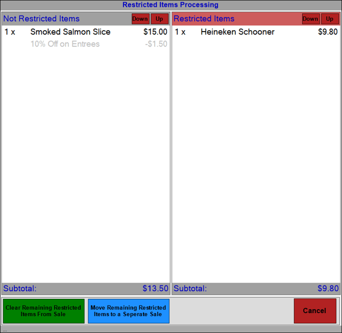Select the Smoked Salmon Slice item

(x=70, y=32)
